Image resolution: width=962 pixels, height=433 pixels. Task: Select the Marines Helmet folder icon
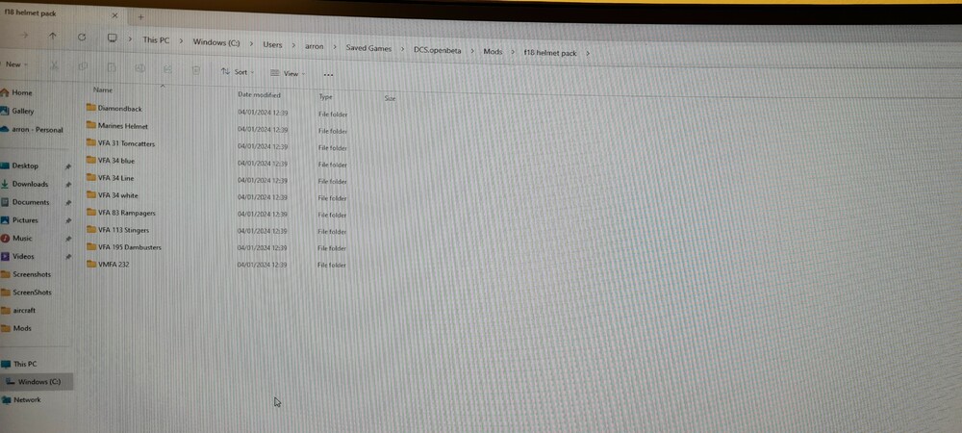(x=90, y=125)
